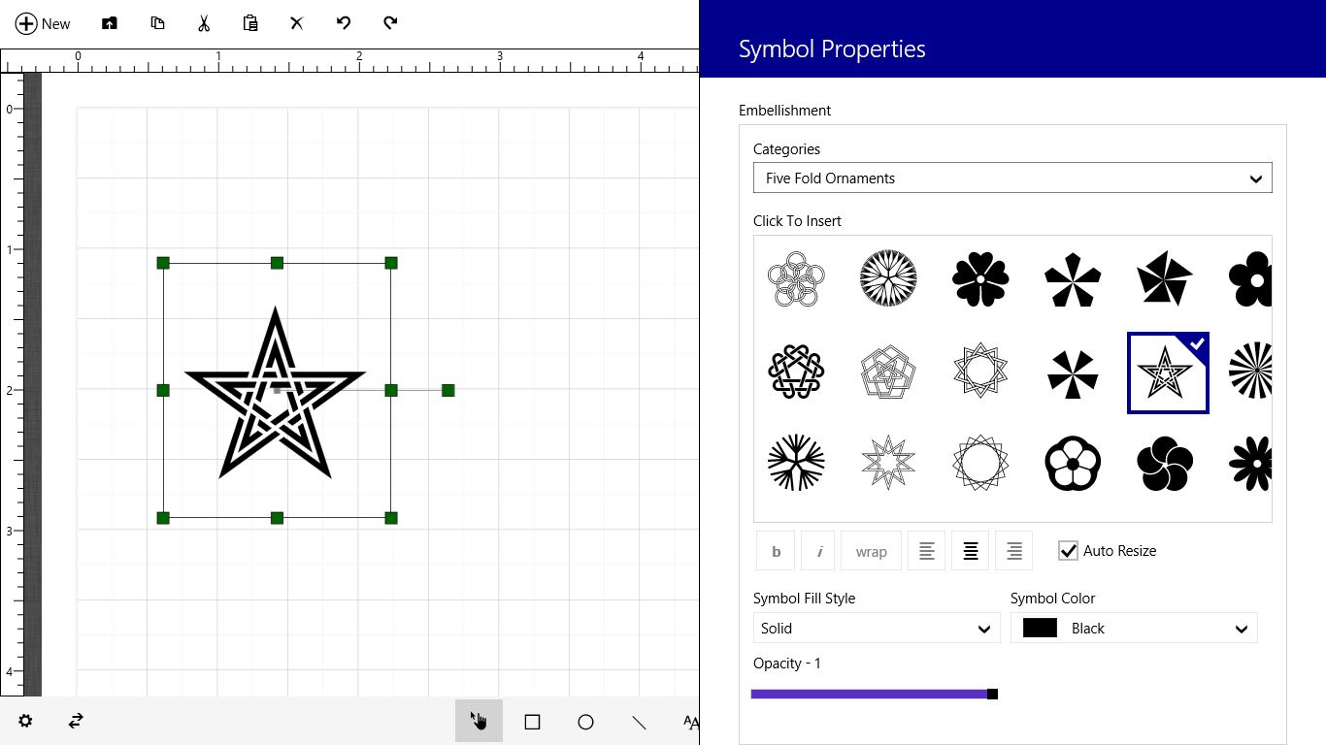The image size is (1326, 745).
Task: Insert the swirled five-petal flower symbol
Action: point(1165,463)
